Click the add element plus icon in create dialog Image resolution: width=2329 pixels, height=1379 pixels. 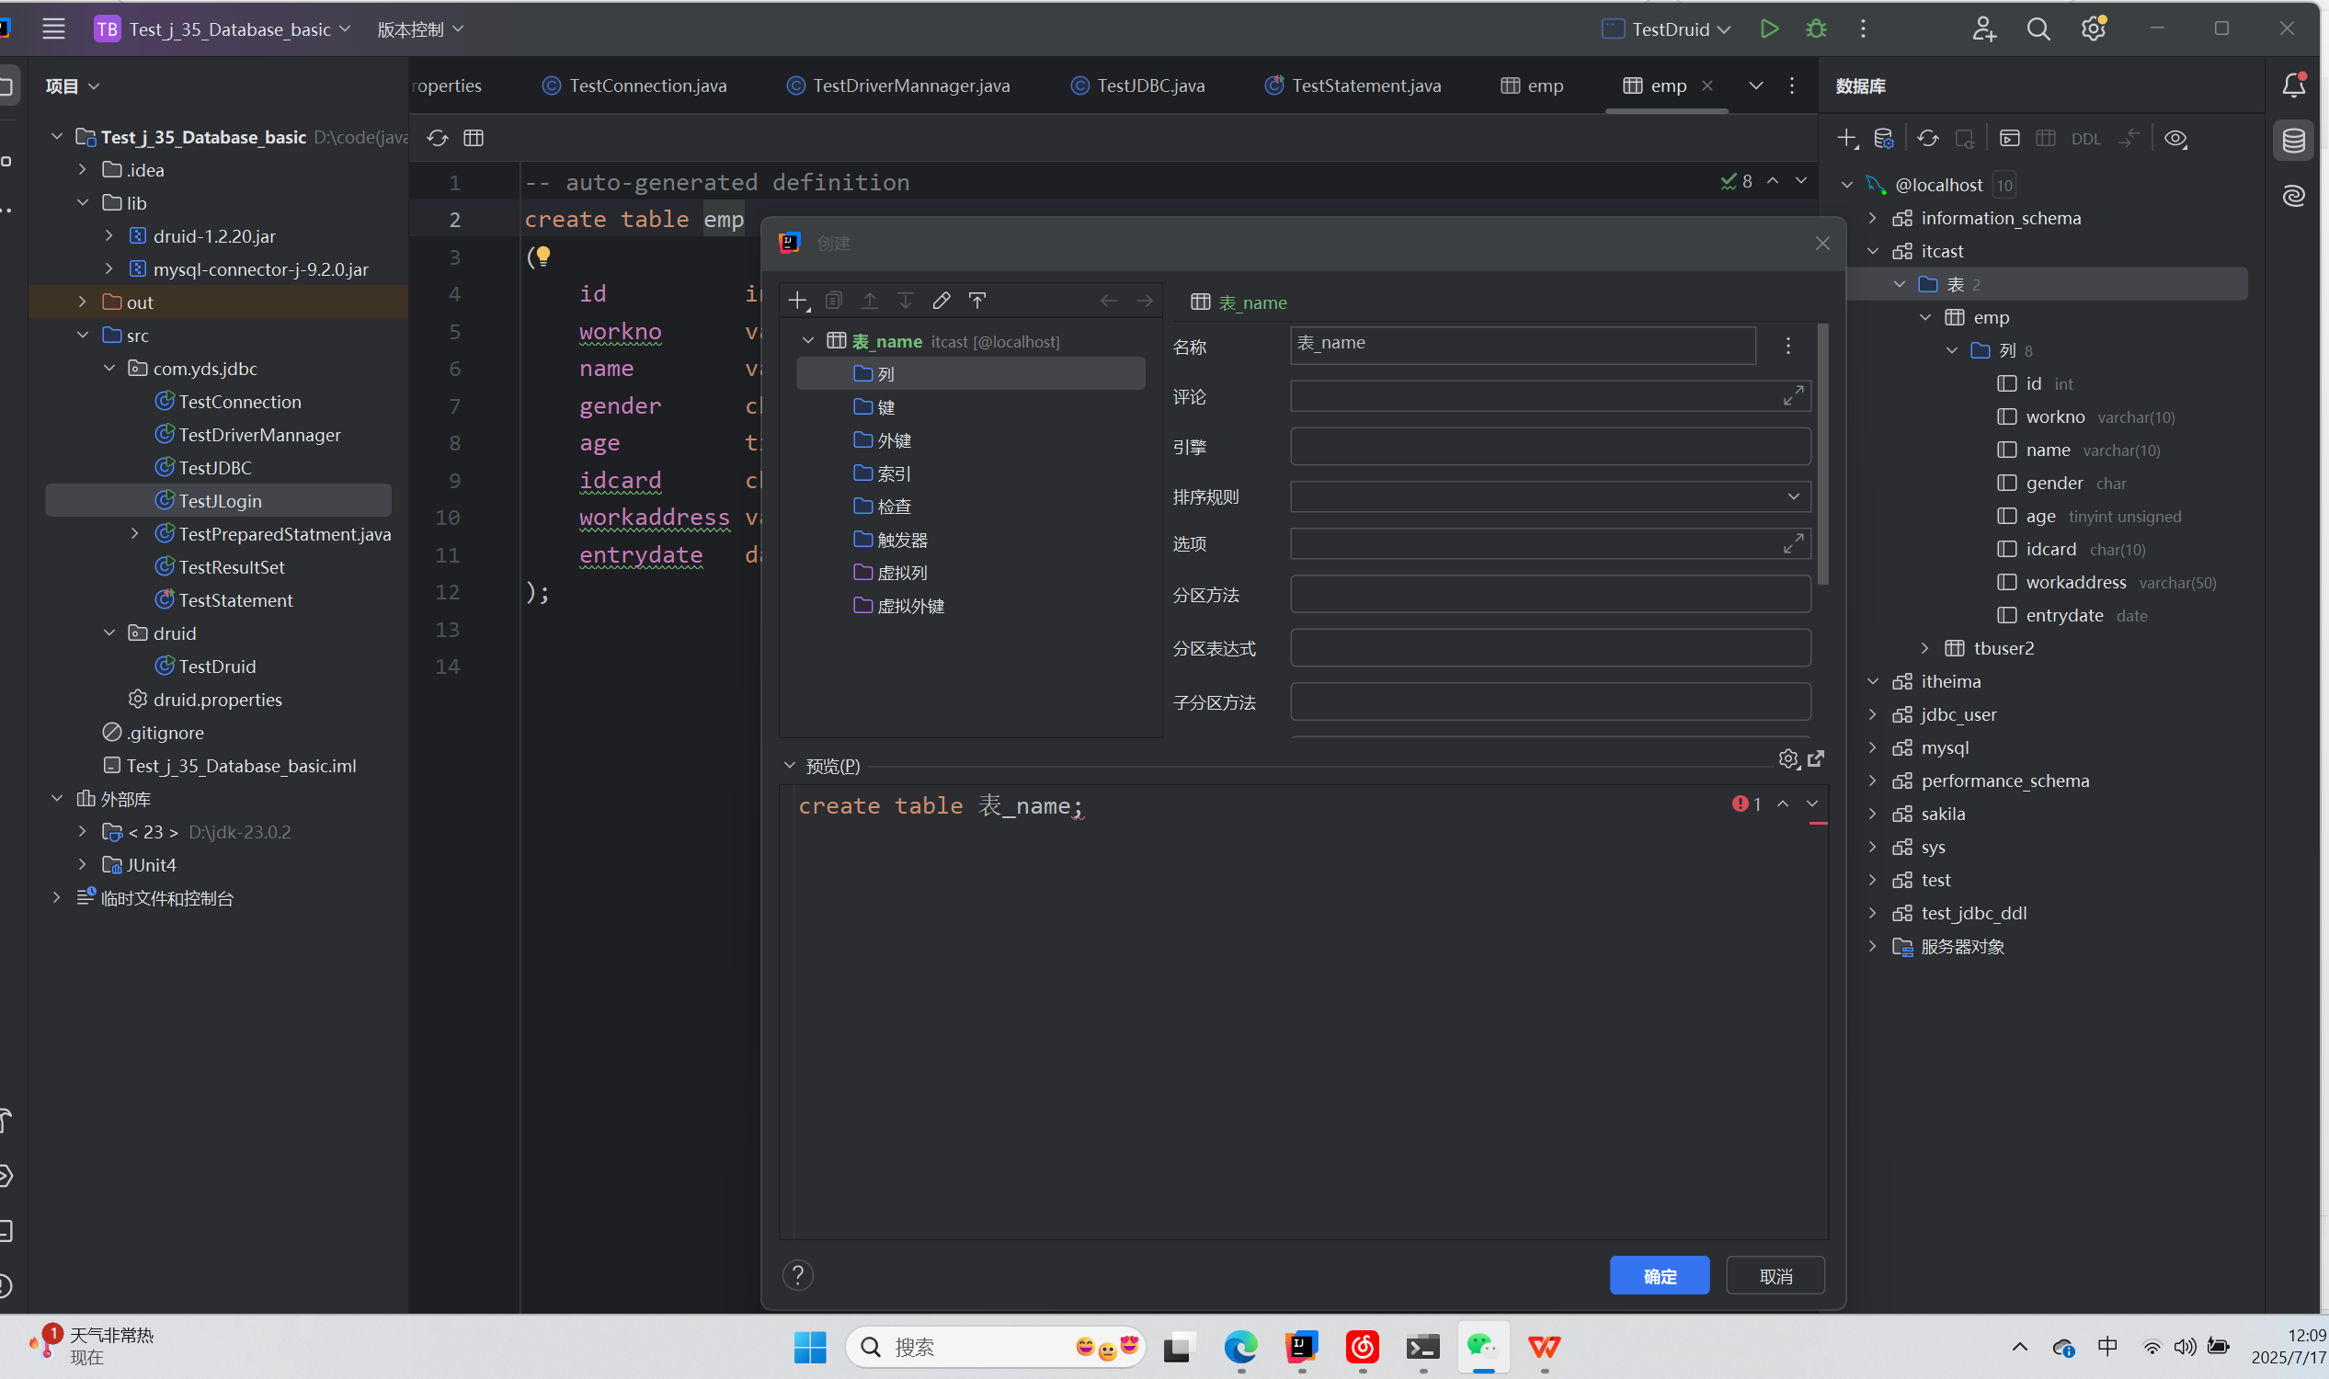click(x=797, y=300)
